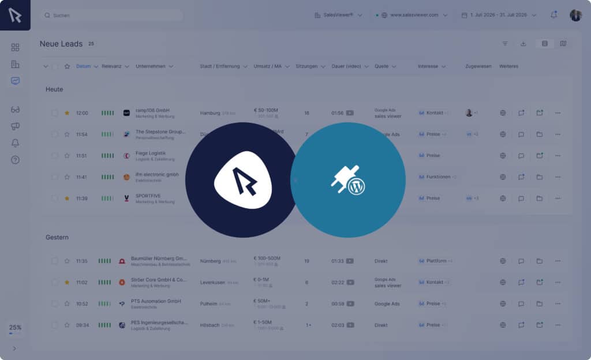Switch to map view icon
Image resolution: width=591 pixels, height=360 pixels.
pos(563,44)
